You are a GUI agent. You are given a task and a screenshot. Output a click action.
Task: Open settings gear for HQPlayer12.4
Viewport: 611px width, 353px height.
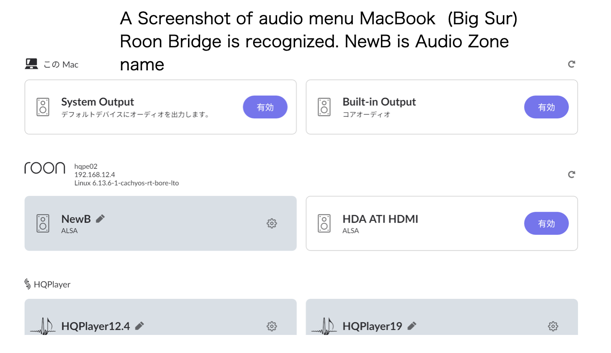click(272, 326)
